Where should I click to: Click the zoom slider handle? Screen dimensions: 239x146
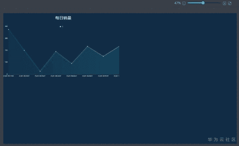pos(203,3)
